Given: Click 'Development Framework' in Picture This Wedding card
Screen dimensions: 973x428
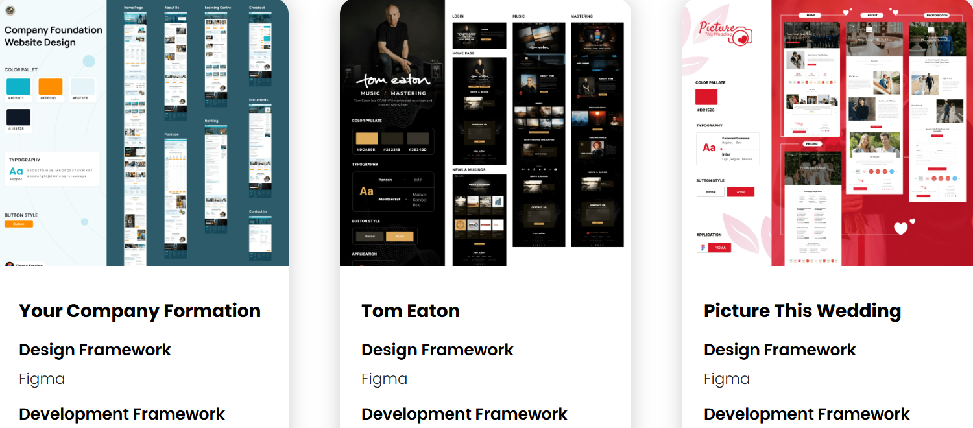Looking at the screenshot, I should point(807,414).
